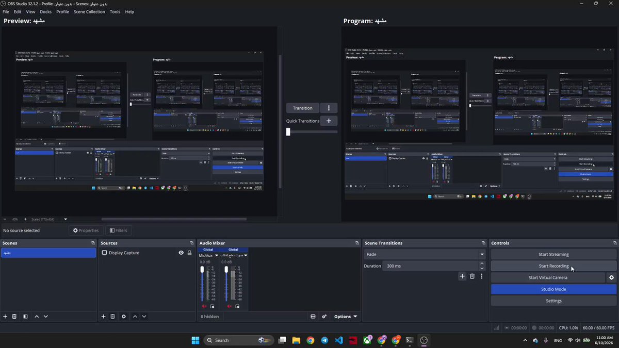The width and height of the screenshot is (619, 348).
Task: Open transition options three-dot menu
Action: (x=329, y=108)
